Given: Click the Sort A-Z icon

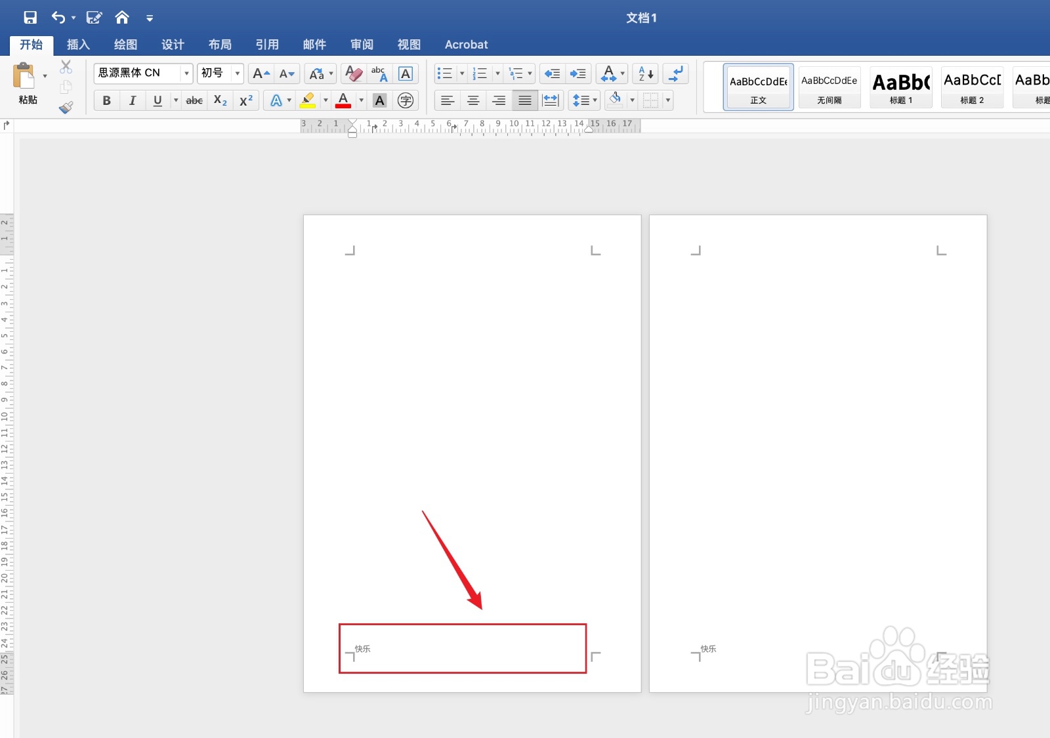Looking at the screenshot, I should [x=646, y=73].
